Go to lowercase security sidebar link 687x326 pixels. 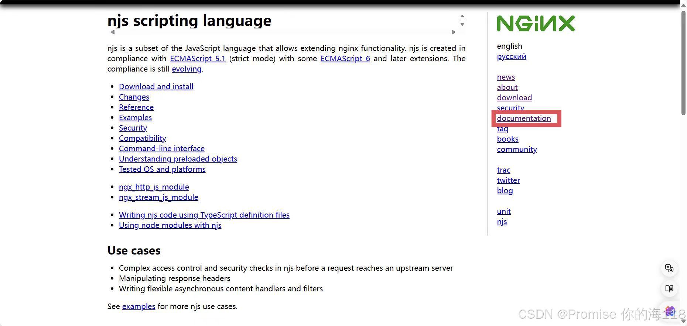tap(510, 107)
